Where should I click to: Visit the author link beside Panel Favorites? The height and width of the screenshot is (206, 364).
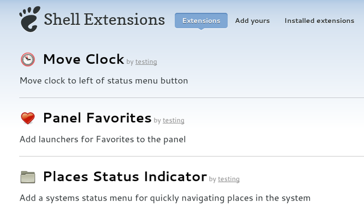click(x=173, y=120)
